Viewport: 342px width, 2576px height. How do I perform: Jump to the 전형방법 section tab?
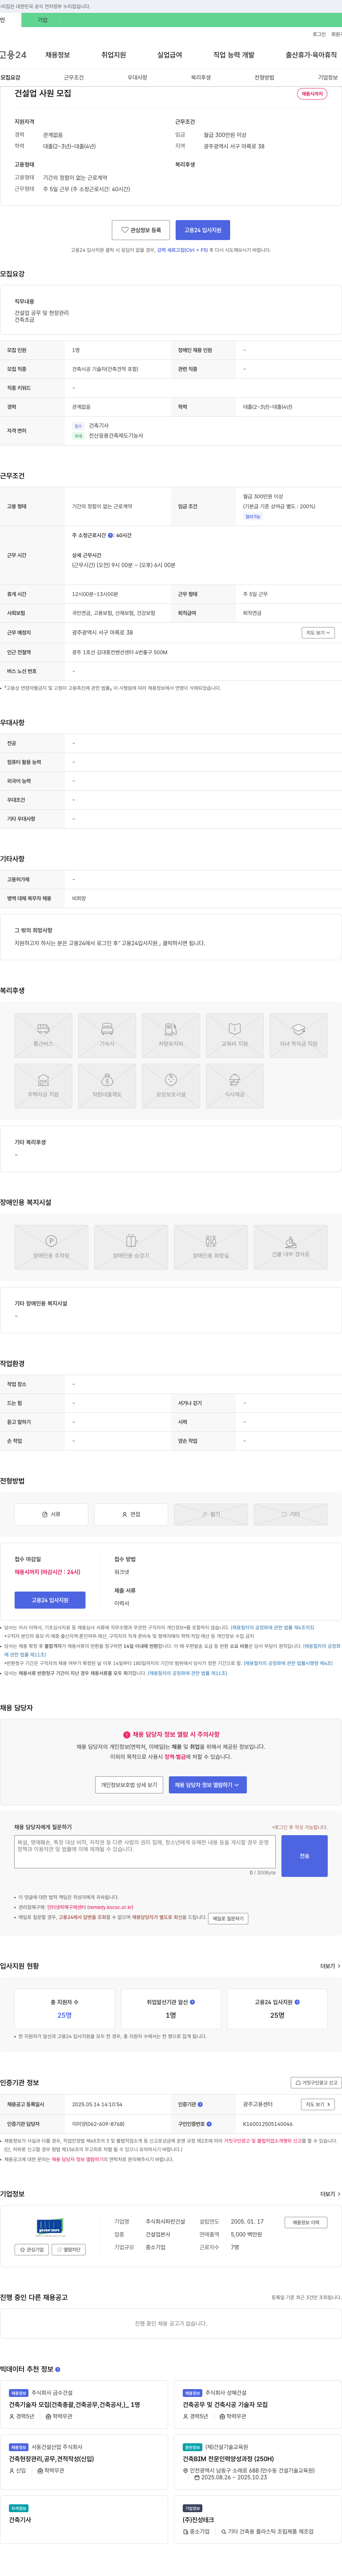click(264, 77)
